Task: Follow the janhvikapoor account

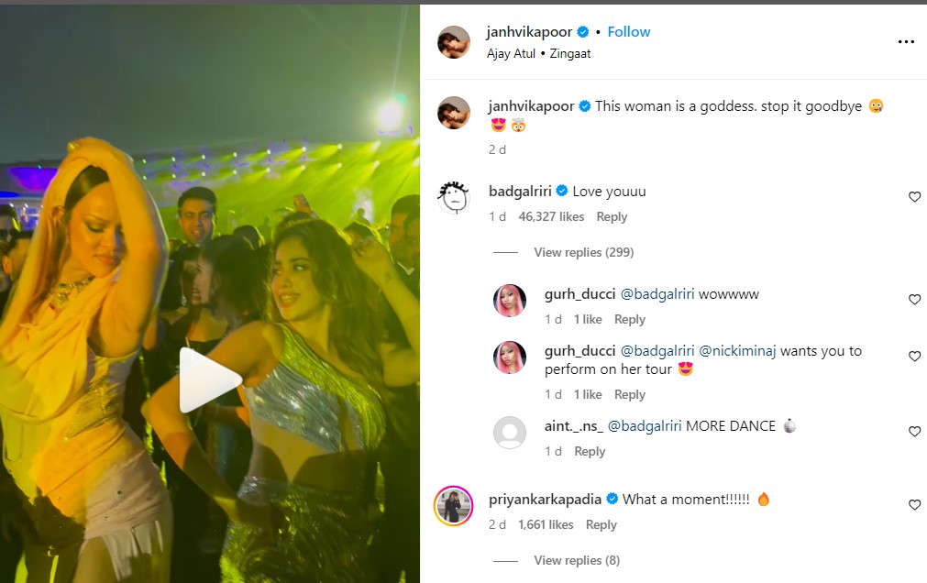Action: [x=629, y=32]
